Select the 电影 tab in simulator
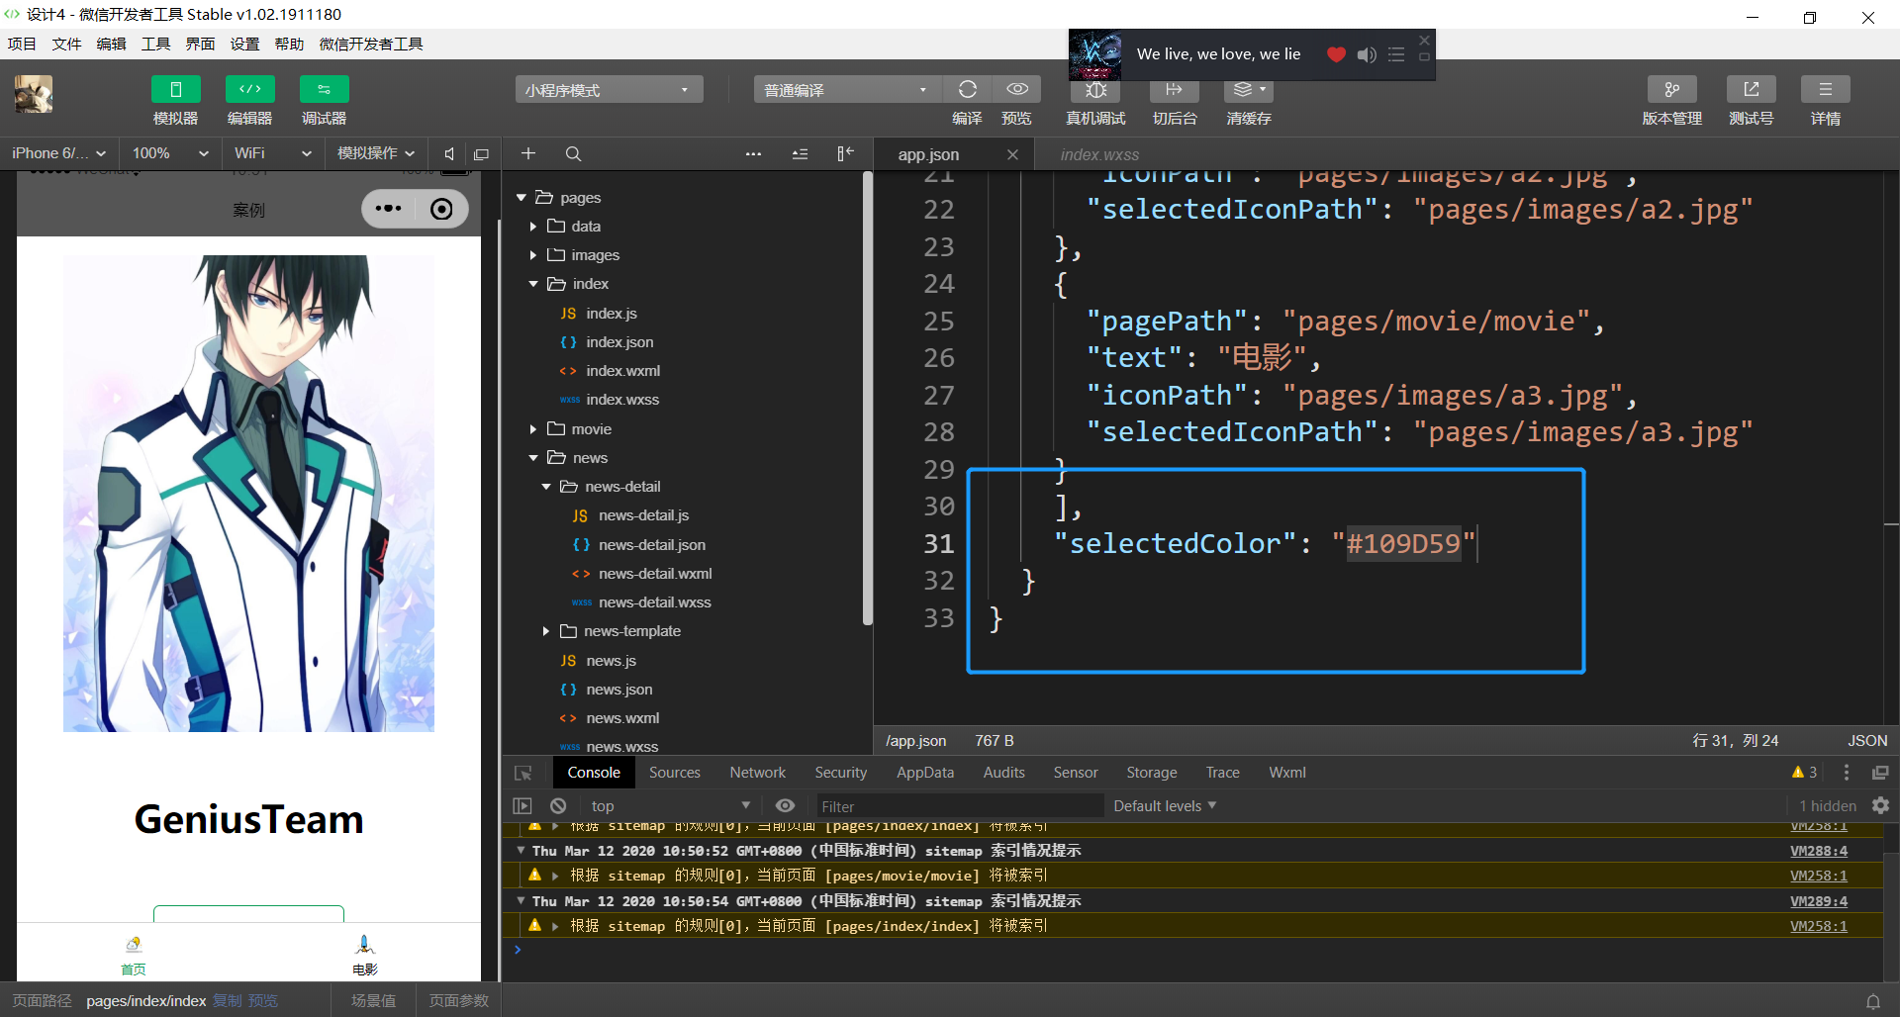 365,956
